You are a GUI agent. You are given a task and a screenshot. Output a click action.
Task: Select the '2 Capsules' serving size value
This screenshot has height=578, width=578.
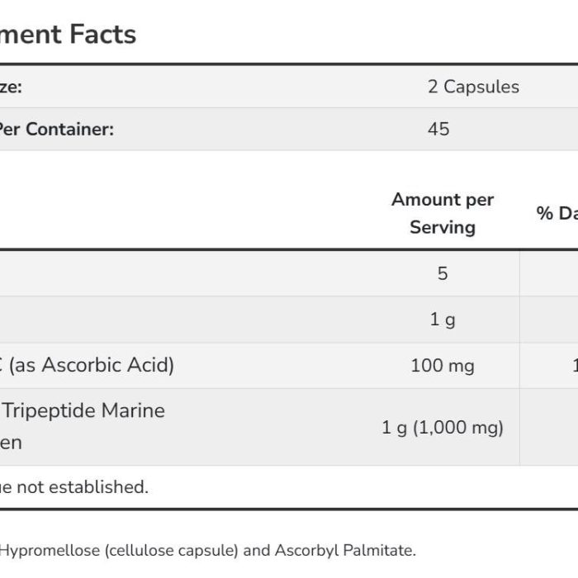click(x=473, y=87)
